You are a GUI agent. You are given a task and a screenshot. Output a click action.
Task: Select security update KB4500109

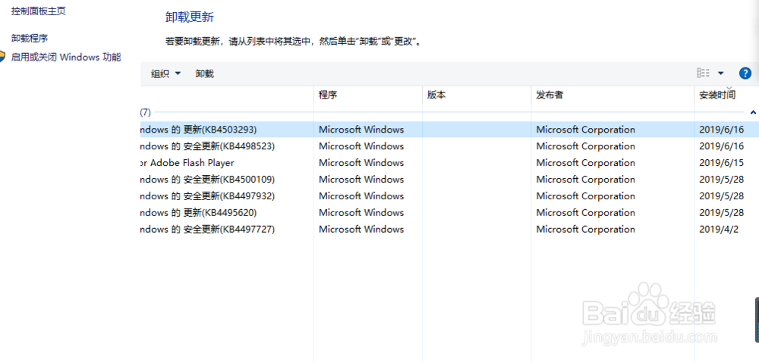(x=449, y=180)
